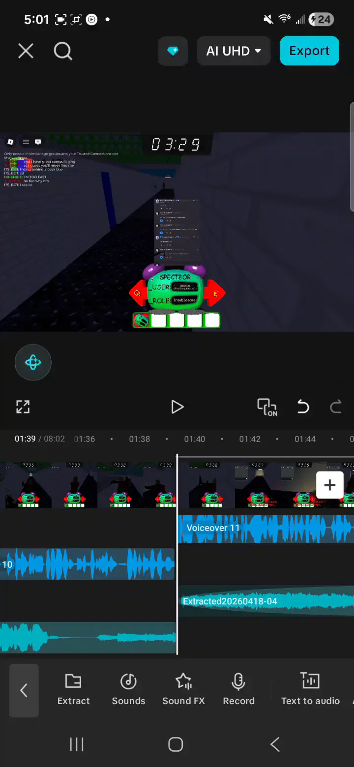Tap the 01:38 mark on the timeline ruler
Image resolution: width=354 pixels, height=767 pixels.
coord(139,439)
